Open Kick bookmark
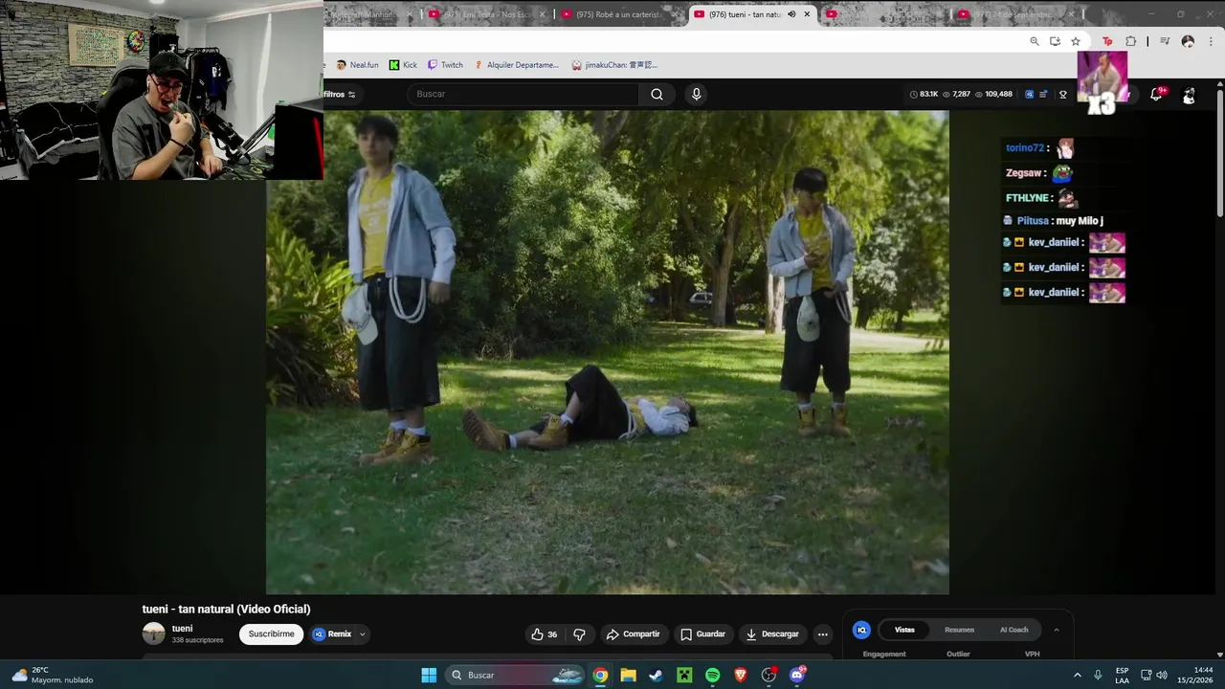Screen dimensions: 1225x689 [x=403, y=65]
